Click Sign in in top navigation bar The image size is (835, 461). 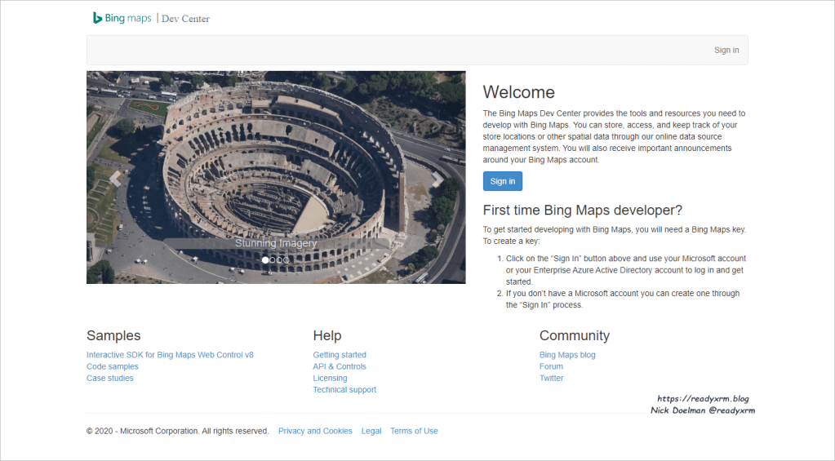tap(726, 50)
